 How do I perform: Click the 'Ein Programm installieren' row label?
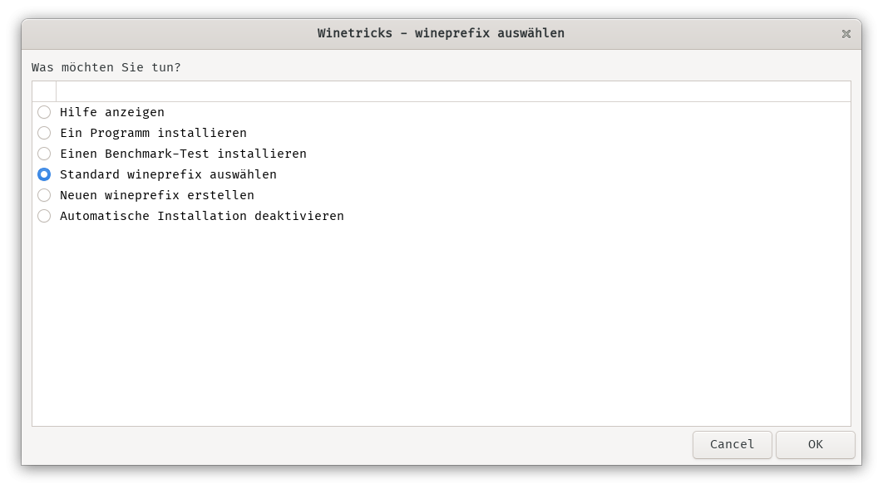(153, 133)
